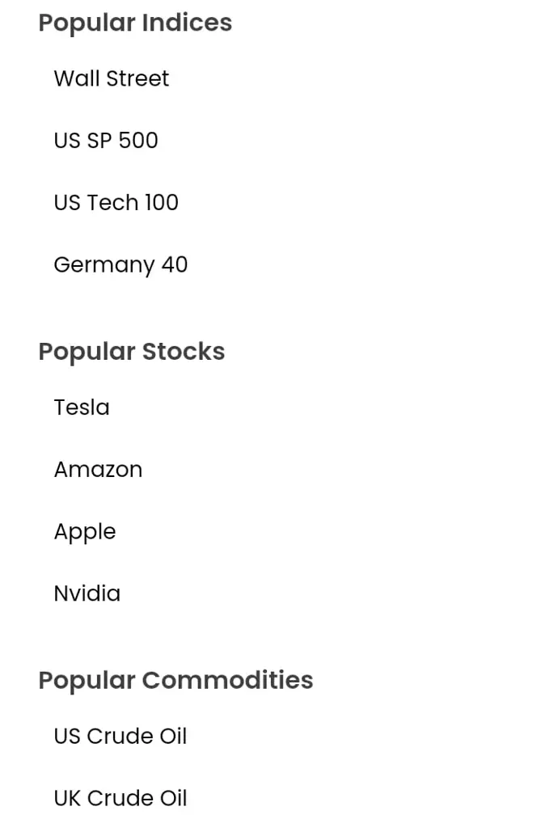Select the first commodity under Popular Commodities
The width and height of the screenshot is (558, 836).
tap(120, 737)
